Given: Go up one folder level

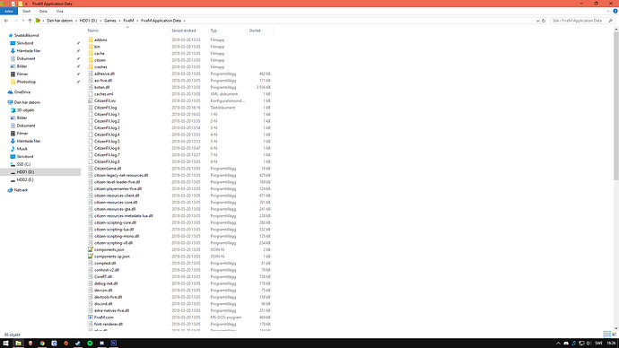Looking at the screenshot, I should coord(30,21).
